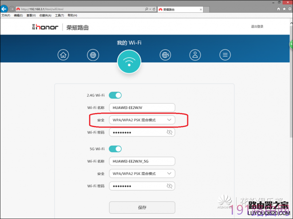Click the 2.4G Wi-Fi name field HUAWEI-EE2WJV
The width and height of the screenshot is (293, 219).
click(142, 108)
